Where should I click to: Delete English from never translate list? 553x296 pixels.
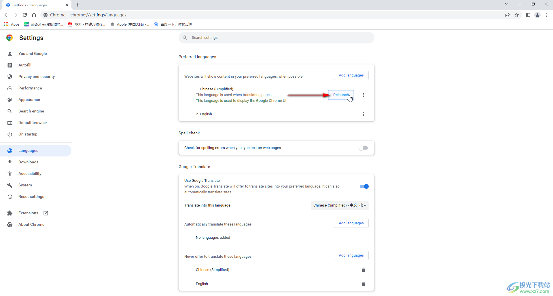tap(363, 284)
